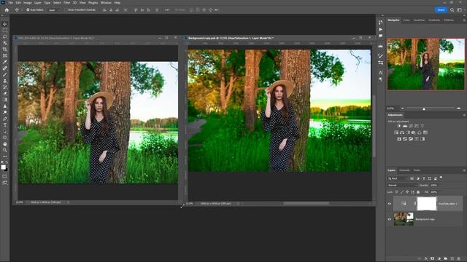Open Layers panel options menu
467x262 pixels.
click(x=464, y=170)
